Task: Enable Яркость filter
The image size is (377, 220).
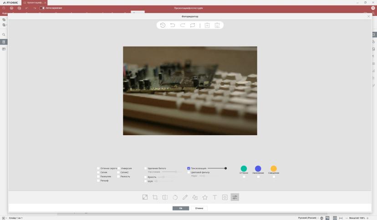Action: point(145,177)
